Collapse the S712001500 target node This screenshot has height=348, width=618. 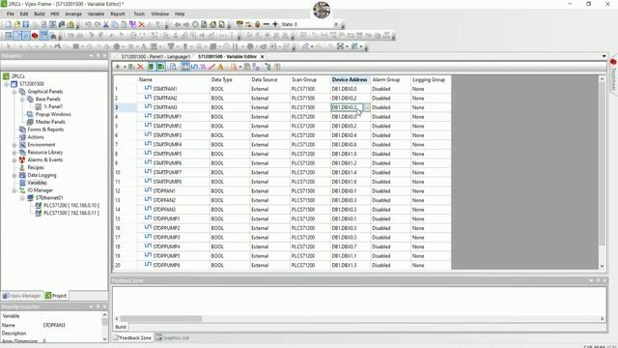(x=7, y=84)
